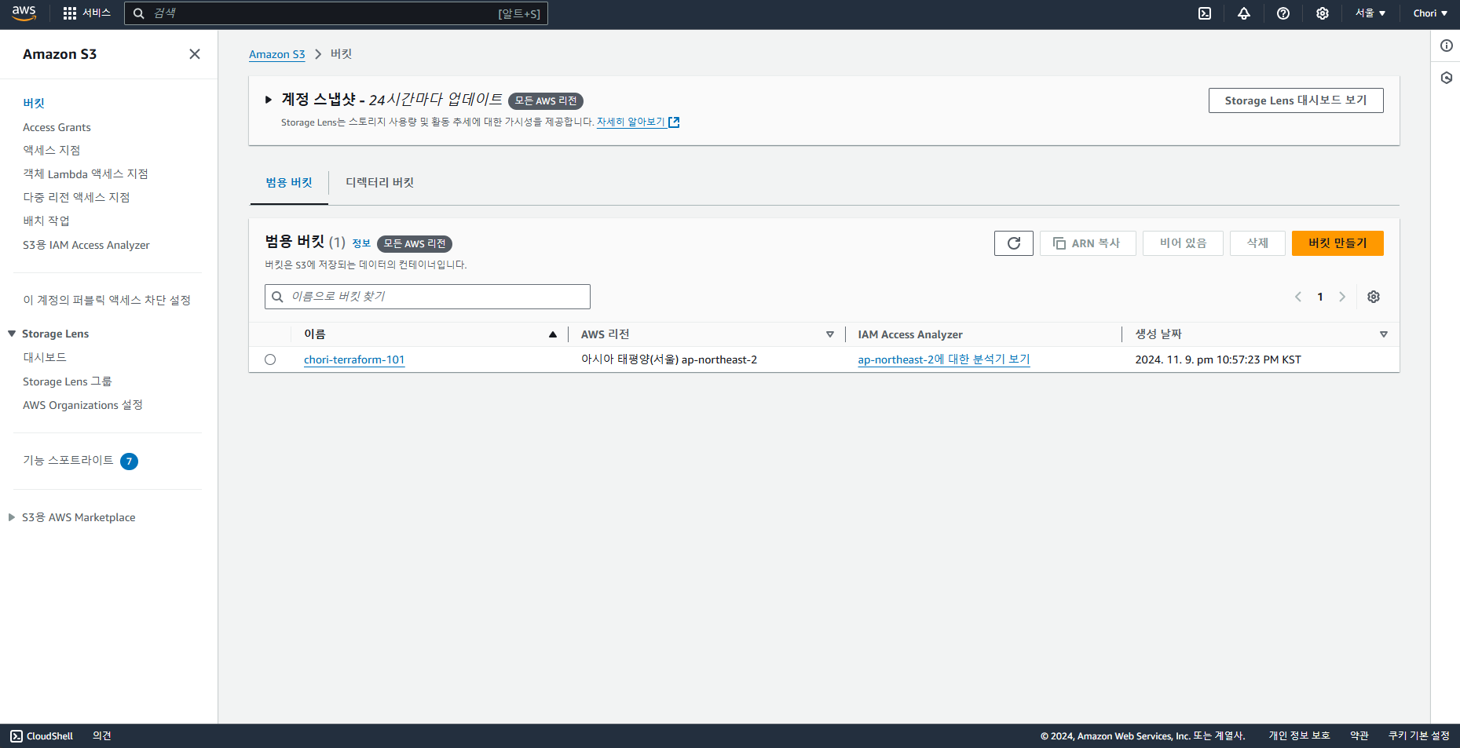Click 의견 feedback in the footer
The height and width of the screenshot is (748, 1460).
(102, 736)
